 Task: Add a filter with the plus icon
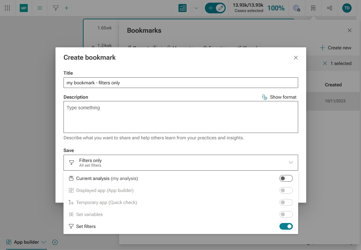67,8
